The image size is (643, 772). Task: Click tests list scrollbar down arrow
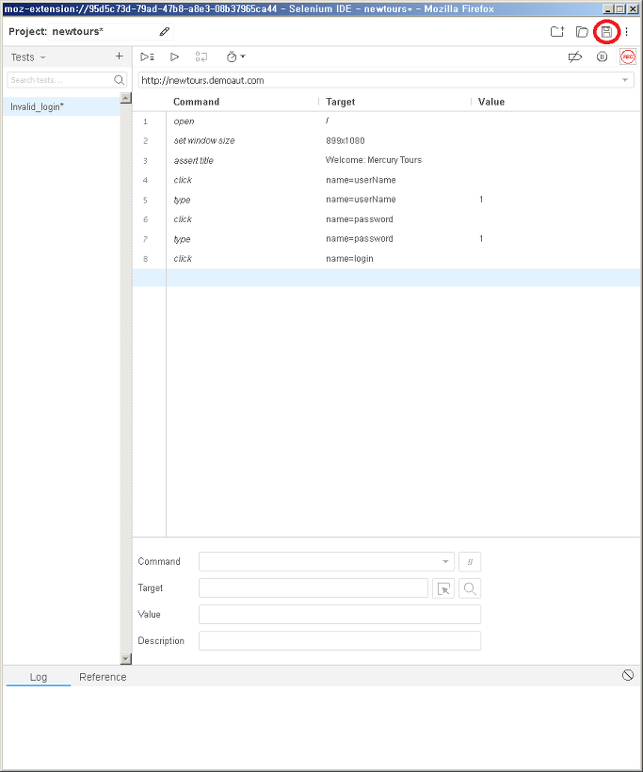pyautogui.click(x=126, y=659)
